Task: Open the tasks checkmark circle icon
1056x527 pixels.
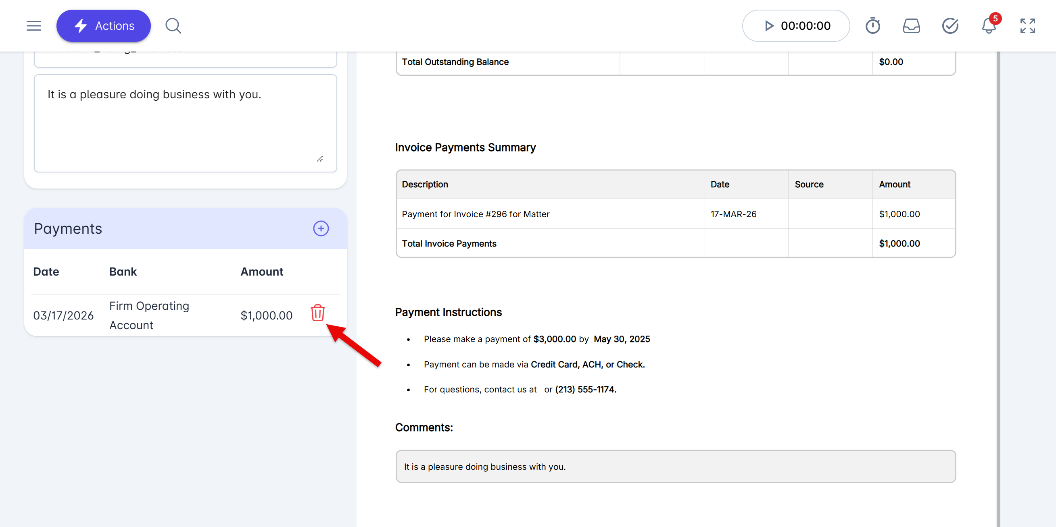Action: pyautogui.click(x=950, y=26)
